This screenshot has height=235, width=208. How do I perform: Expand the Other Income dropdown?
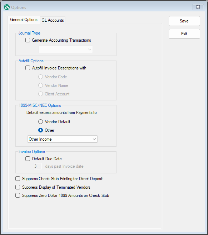tap(63, 139)
